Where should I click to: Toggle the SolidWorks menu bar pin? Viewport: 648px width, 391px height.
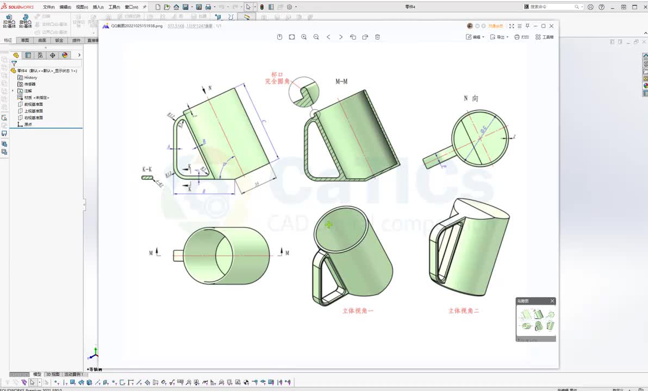coord(145,7)
